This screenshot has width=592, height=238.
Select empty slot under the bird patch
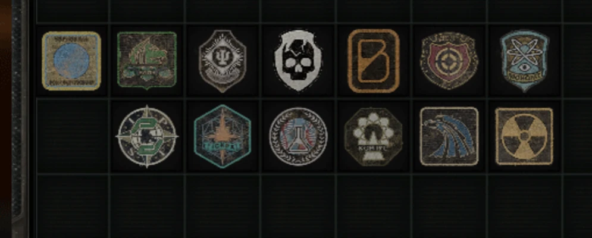click(449, 206)
